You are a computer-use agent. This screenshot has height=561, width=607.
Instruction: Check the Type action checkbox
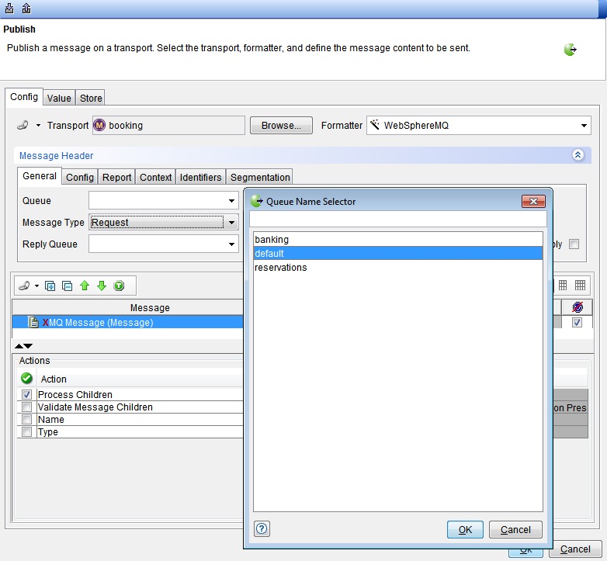(x=27, y=432)
